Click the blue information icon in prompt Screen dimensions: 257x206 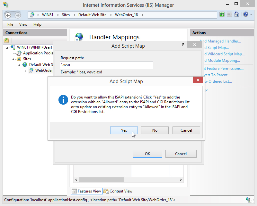(63, 99)
